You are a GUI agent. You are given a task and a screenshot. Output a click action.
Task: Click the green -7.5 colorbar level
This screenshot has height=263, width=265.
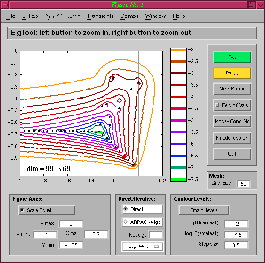178,179
